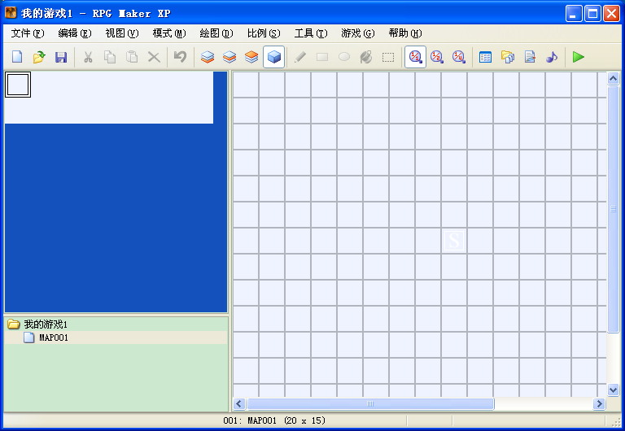
Task: Close the RPG Maker XP window
Action: click(x=611, y=14)
